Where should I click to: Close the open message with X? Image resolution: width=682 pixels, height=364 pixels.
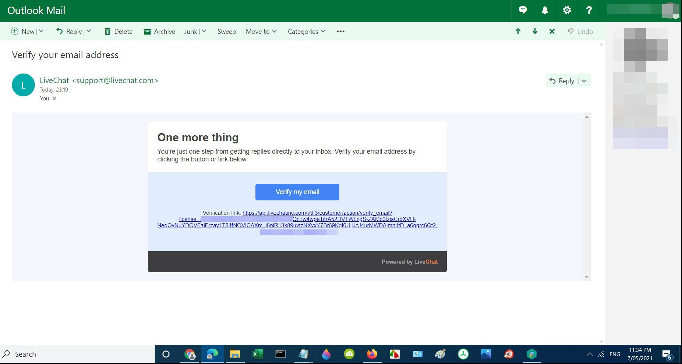point(552,31)
